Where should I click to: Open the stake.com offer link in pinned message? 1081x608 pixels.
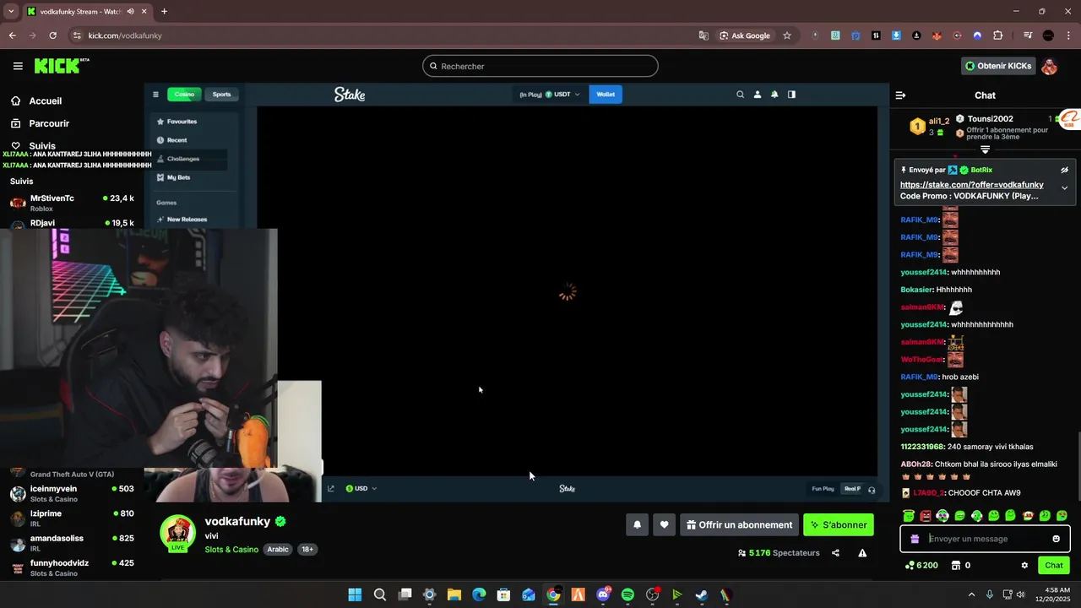pyautogui.click(x=971, y=185)
